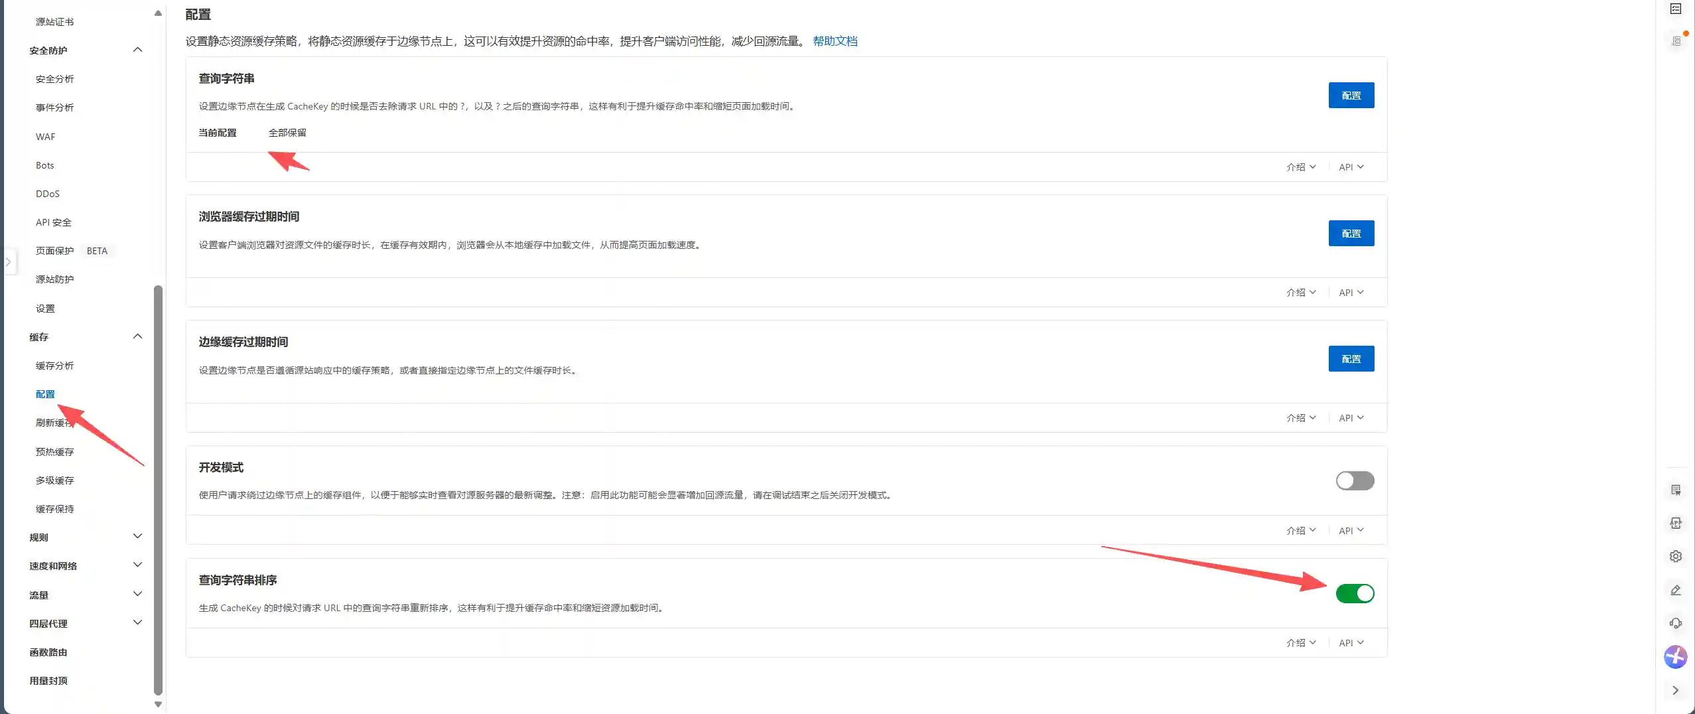Open the customer support headset icon
The image size is (1695, 714).
1676,623
